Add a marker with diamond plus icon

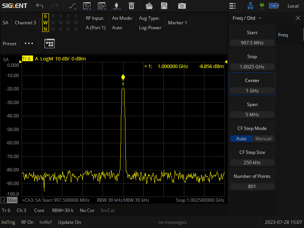[117, 6]
